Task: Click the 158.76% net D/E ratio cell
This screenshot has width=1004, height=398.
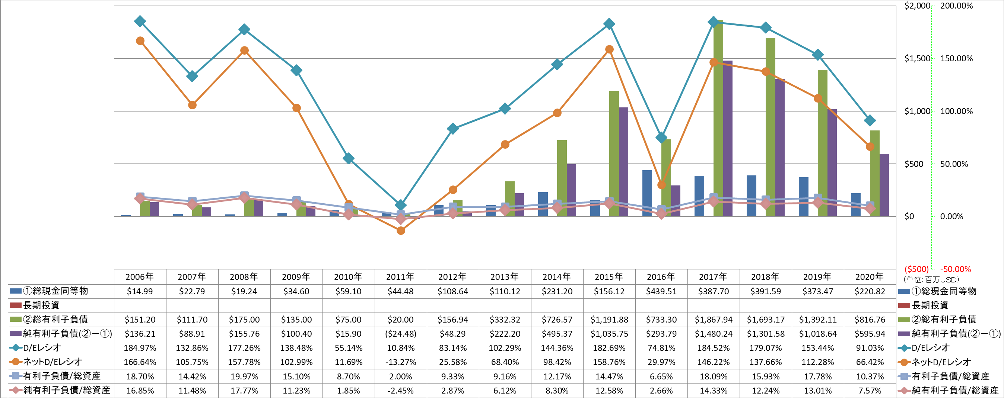Action: (609, 362)
